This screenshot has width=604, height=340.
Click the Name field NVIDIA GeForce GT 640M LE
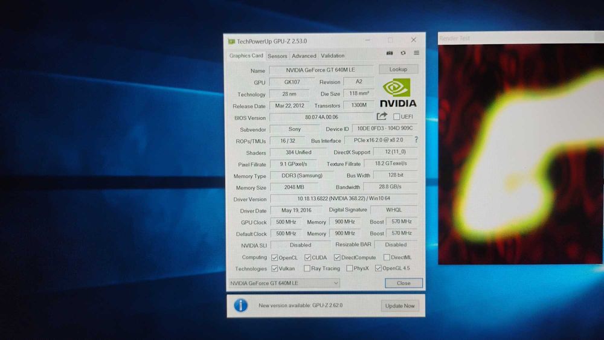click(x=321, y=70)
